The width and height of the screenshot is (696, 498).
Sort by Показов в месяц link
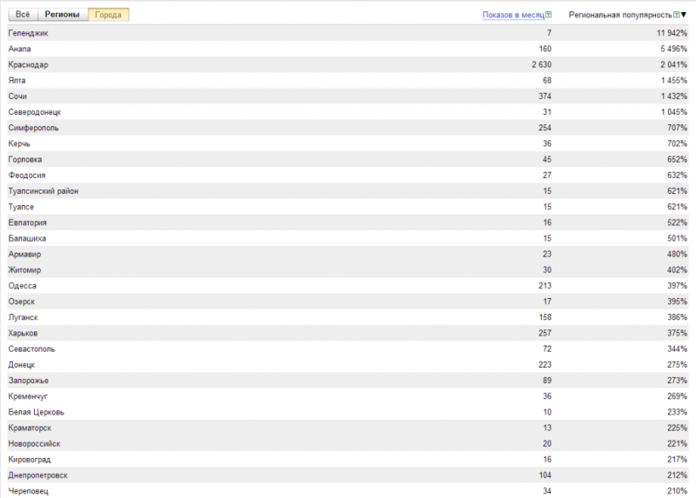point(513,16)
